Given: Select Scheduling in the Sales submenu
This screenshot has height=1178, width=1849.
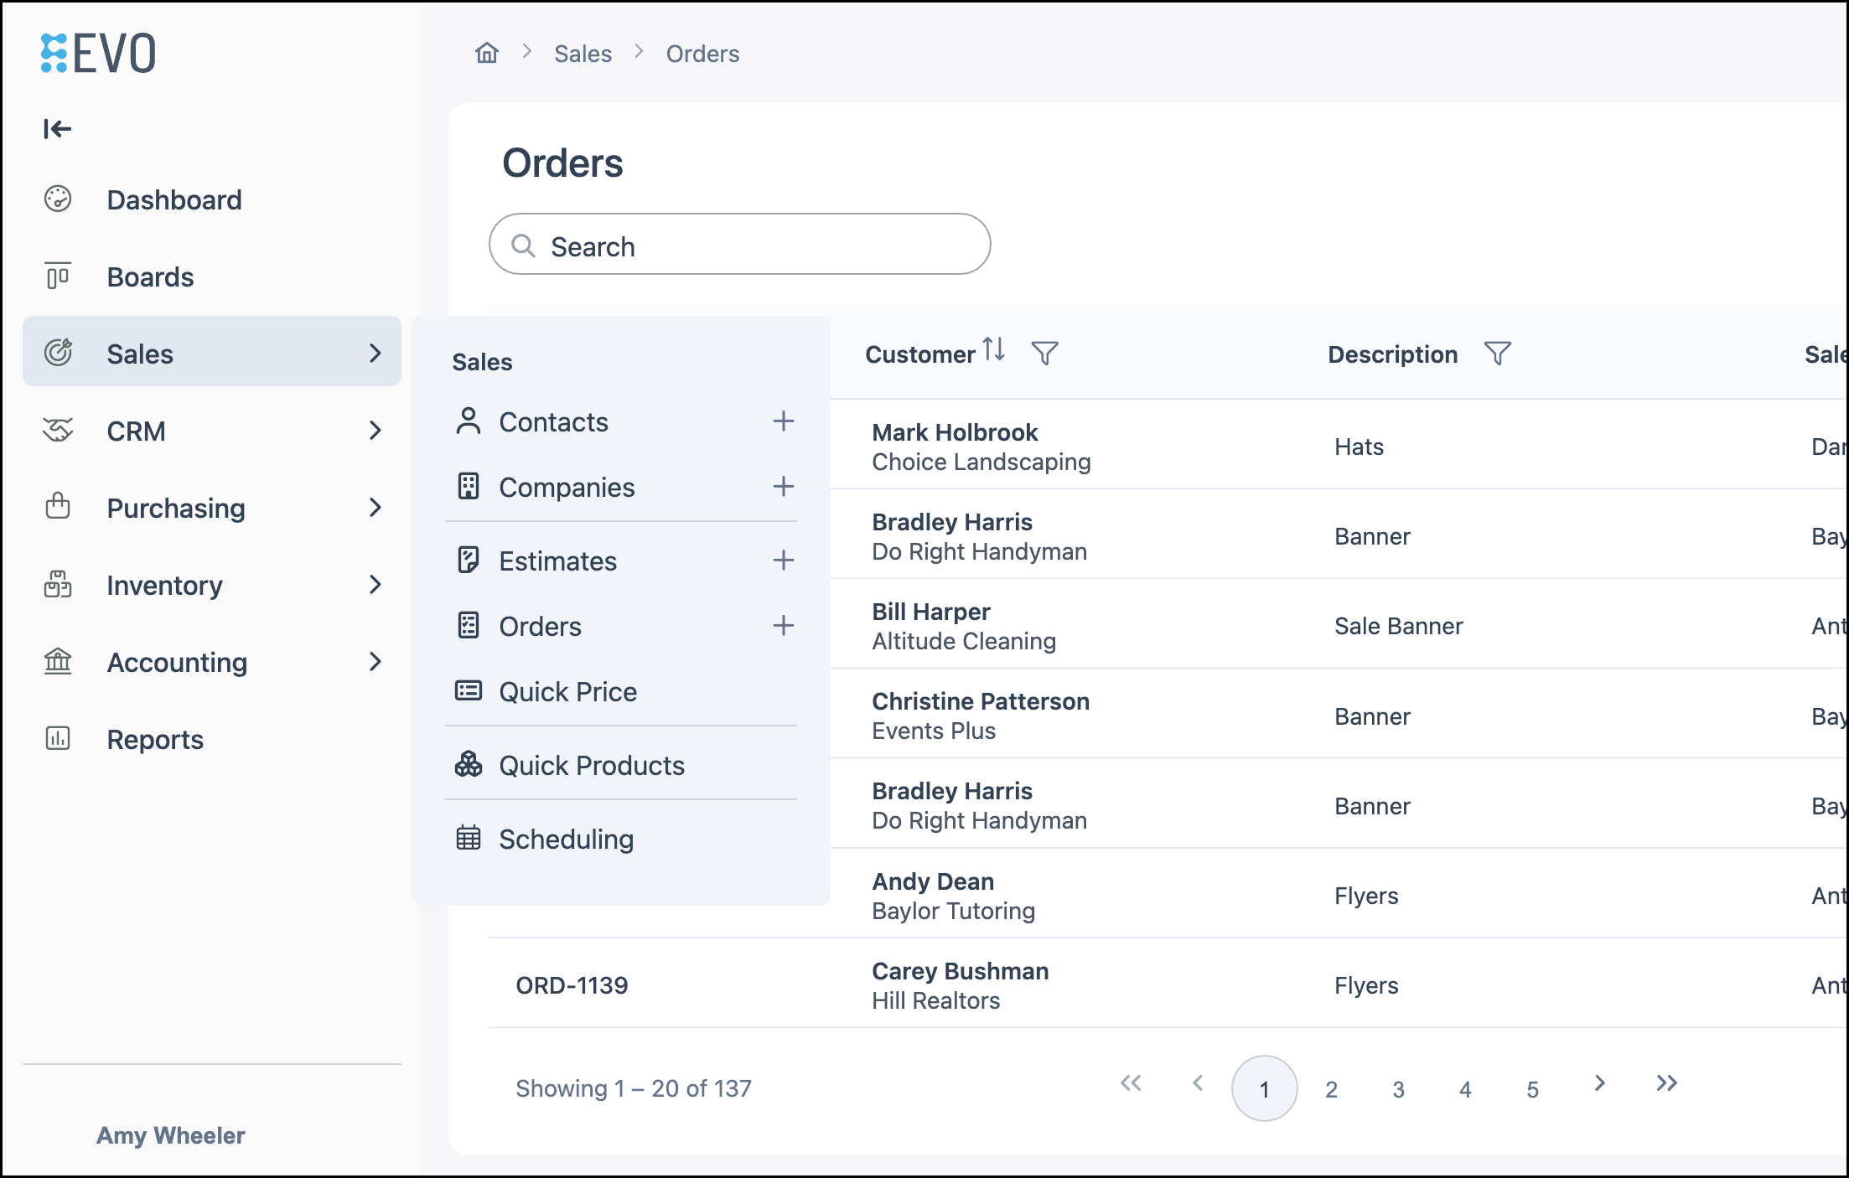Looking at the screenshot, I should (566, 839).
